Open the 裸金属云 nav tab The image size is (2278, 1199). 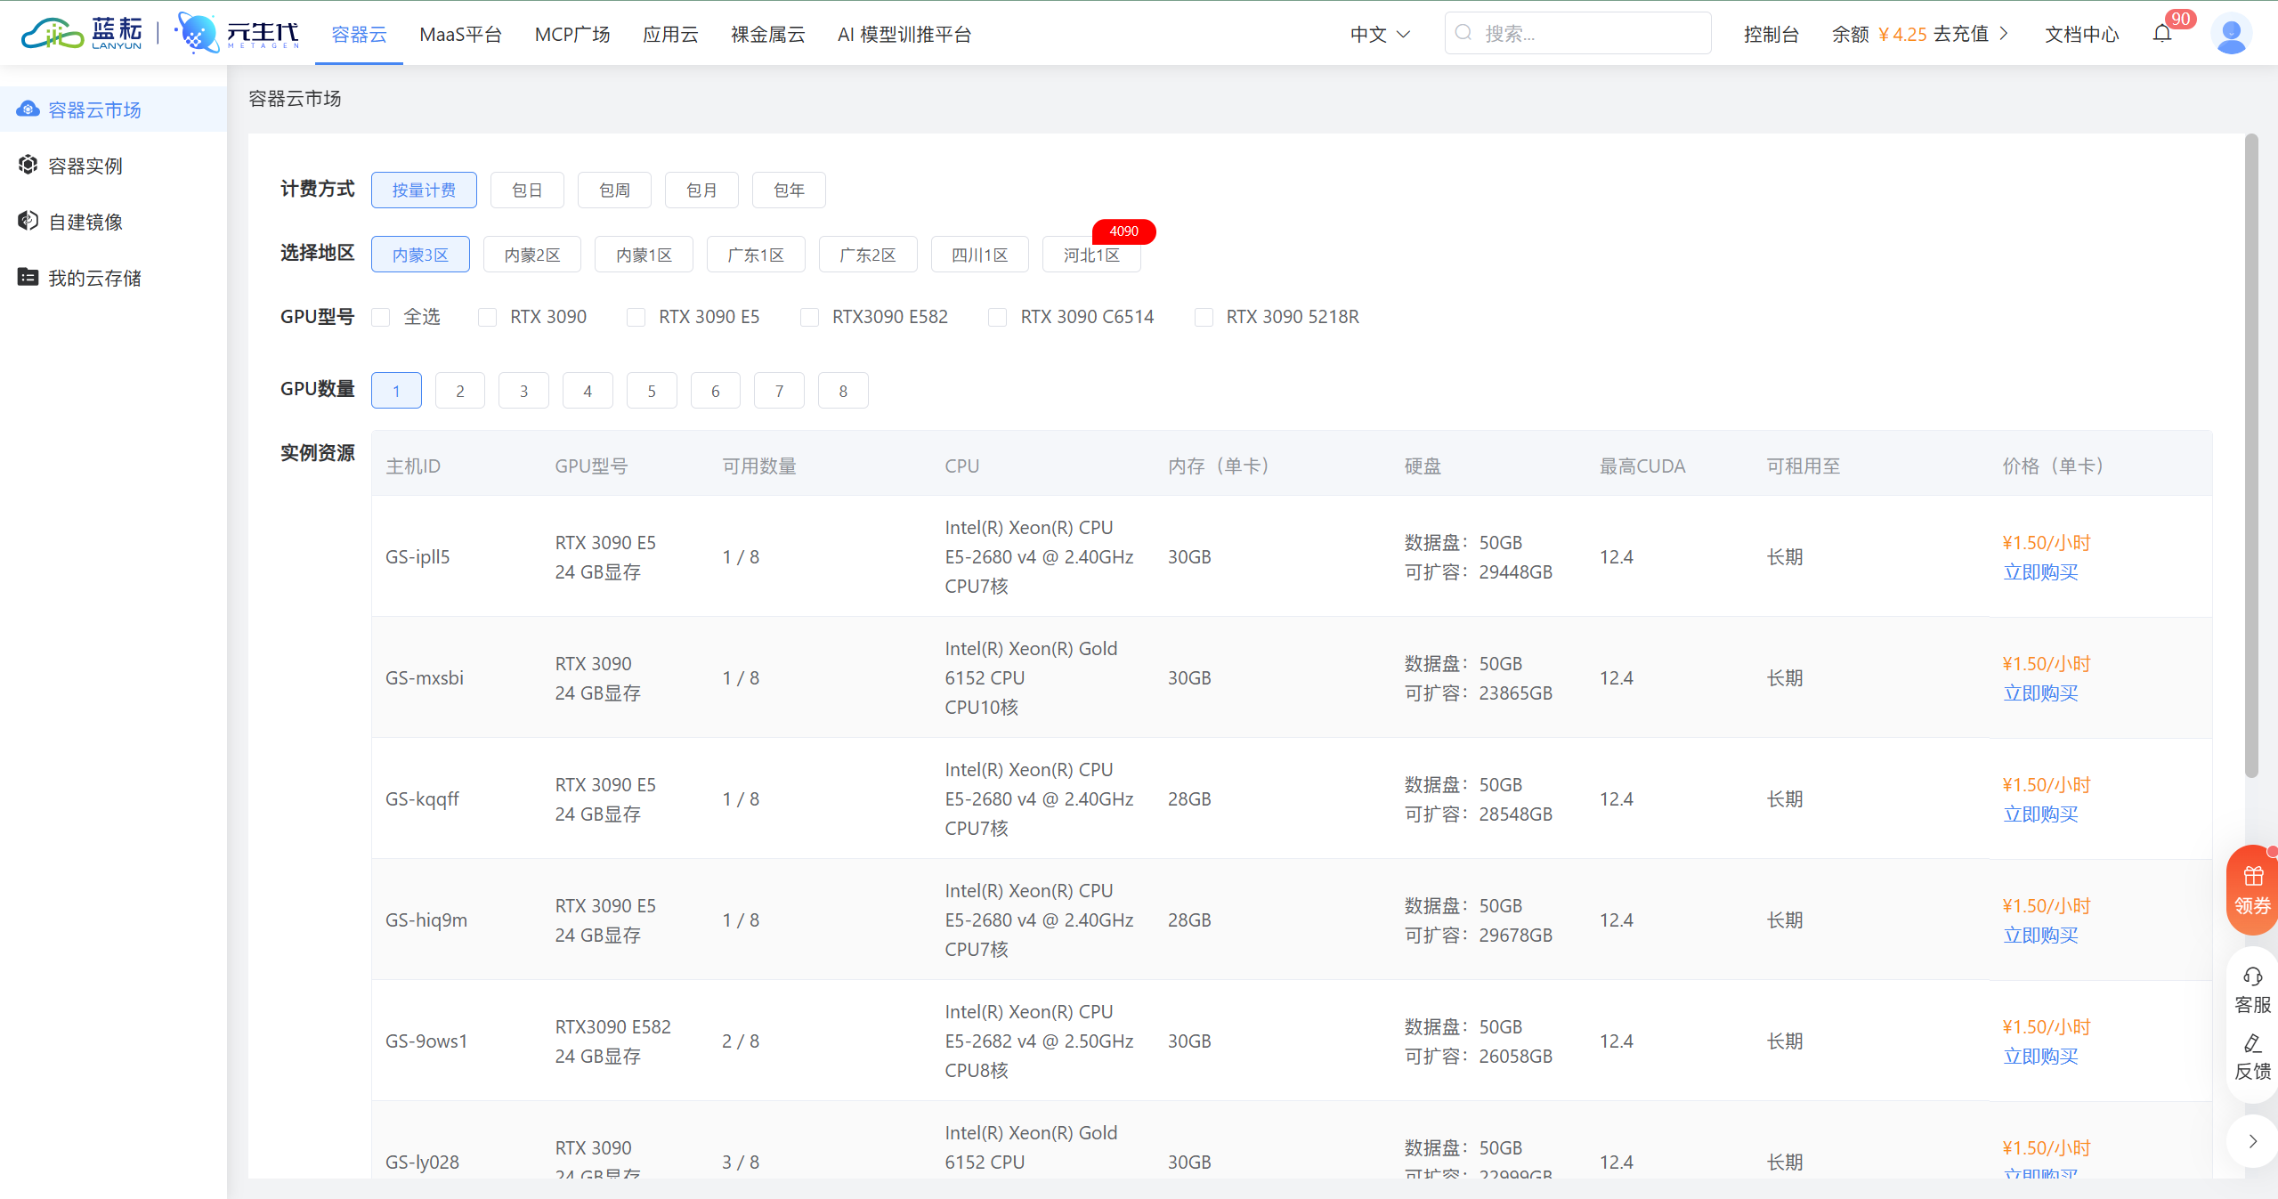[767, 34]
